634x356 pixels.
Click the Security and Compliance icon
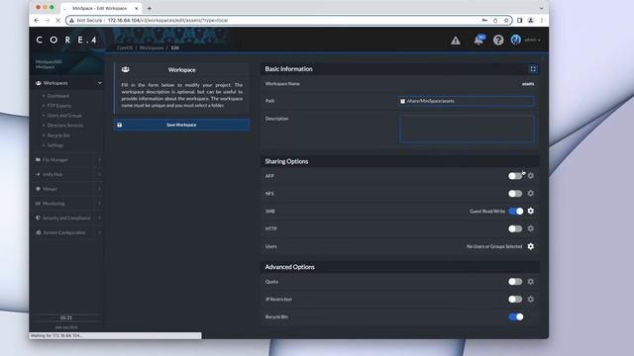click(x=38, y=218)
